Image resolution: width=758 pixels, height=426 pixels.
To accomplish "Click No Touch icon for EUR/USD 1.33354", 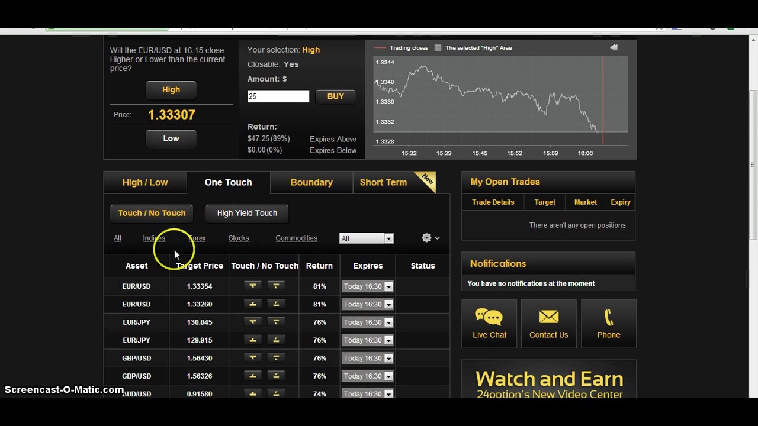I will click(x=276, y=286).
